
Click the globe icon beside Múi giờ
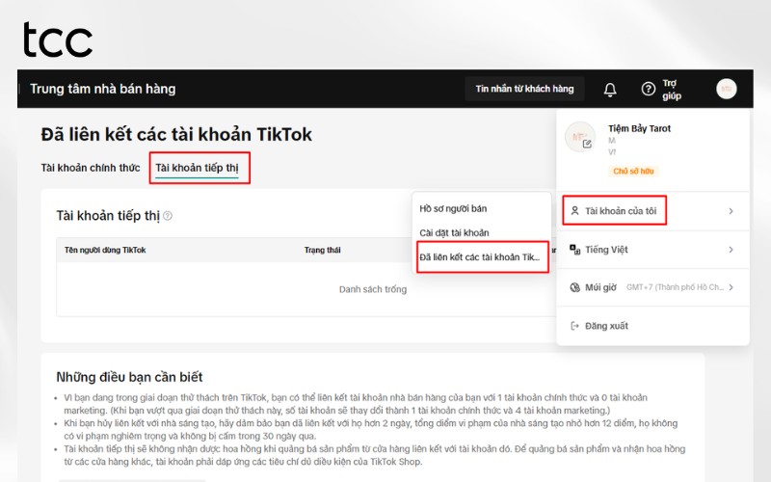[x=574, y=287]
